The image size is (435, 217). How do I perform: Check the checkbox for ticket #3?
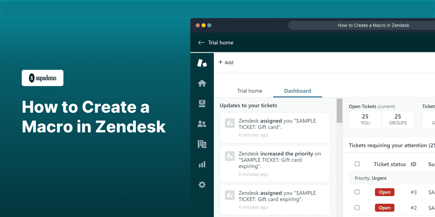[x=357, y=192]
